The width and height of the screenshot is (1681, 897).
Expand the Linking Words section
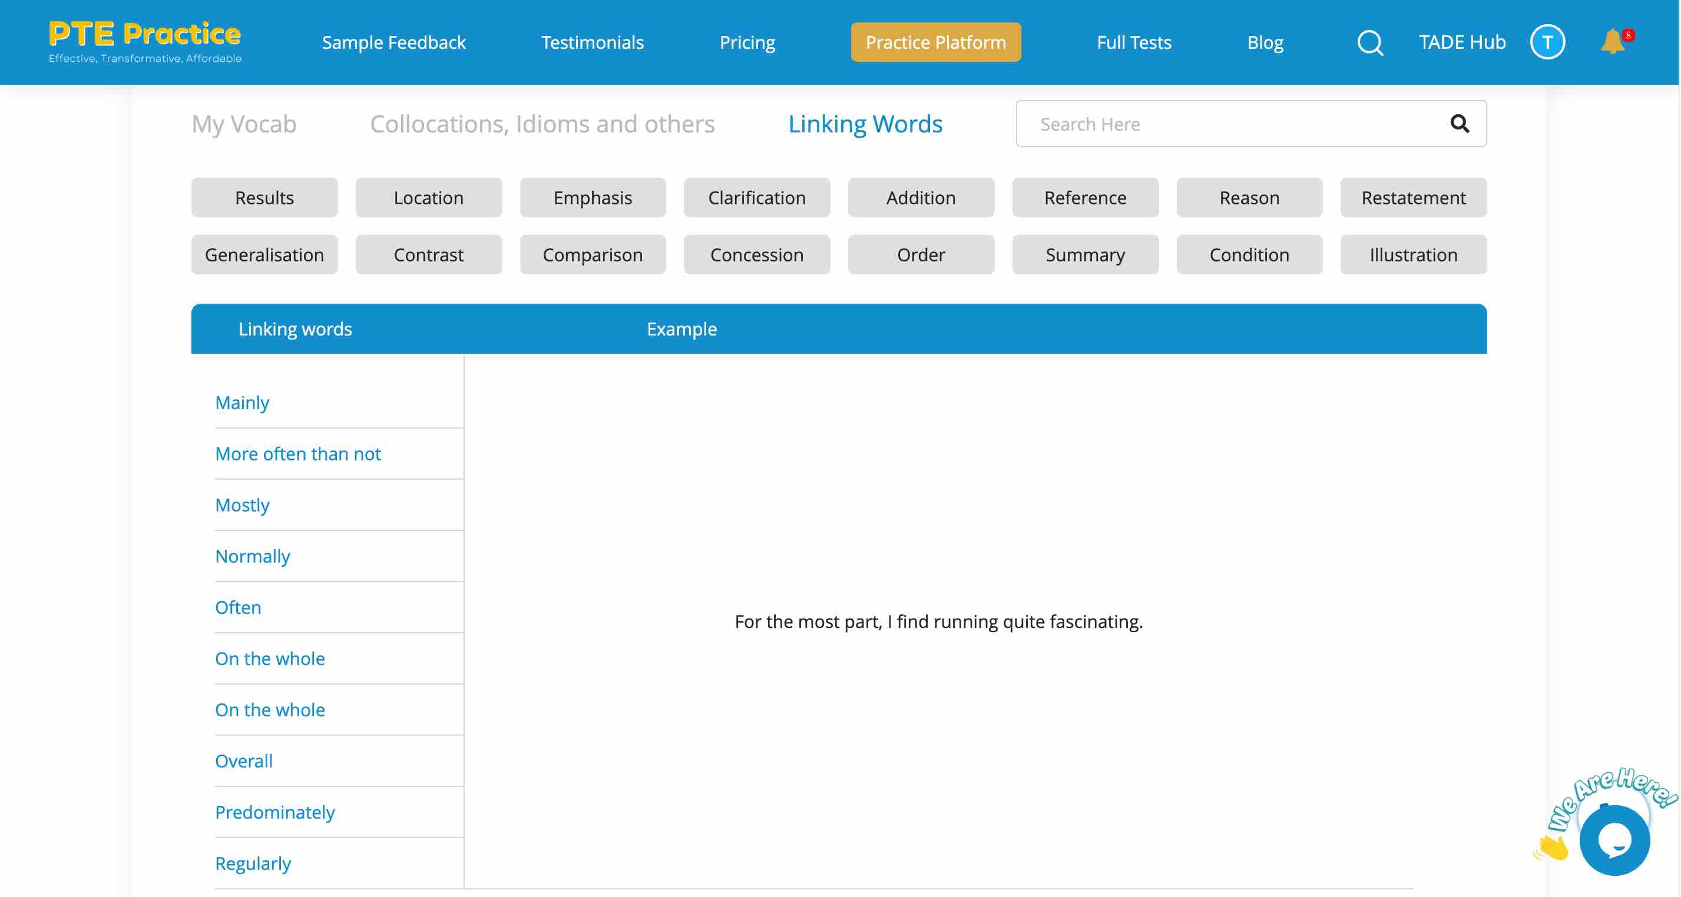tap(865, 122)
